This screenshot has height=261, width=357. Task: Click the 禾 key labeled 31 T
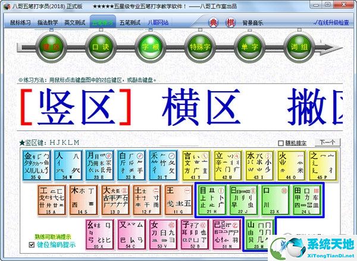tap(163, 165)
